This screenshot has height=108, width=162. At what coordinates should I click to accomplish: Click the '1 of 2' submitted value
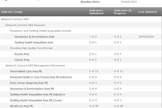[x=93, y=37]
